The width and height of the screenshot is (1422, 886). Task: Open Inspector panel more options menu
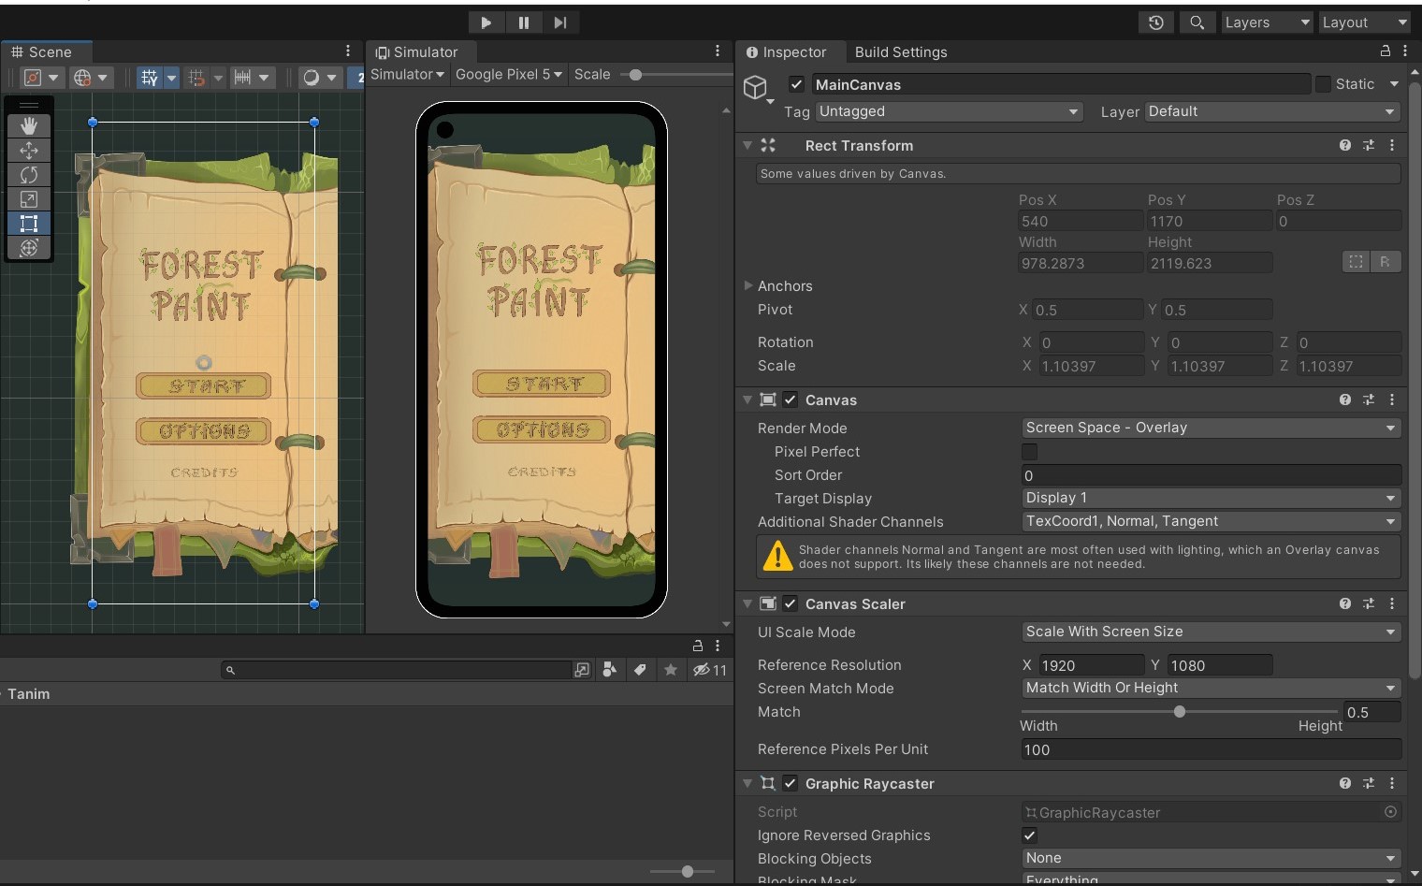coord(1405,51)
